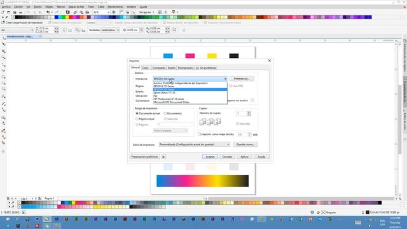Switch to the Preimpresión tab
Screen dimensions: 407x229
185,68
